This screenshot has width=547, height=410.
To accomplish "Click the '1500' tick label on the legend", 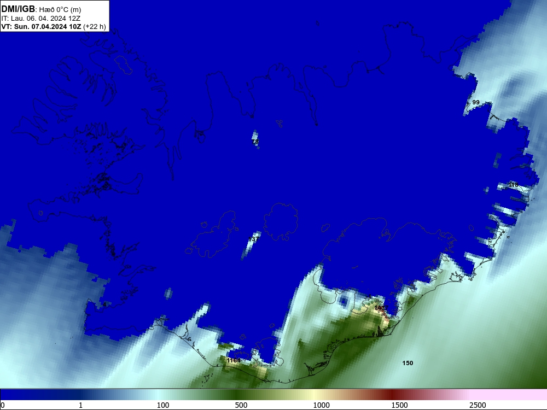I will pos(399,405).
